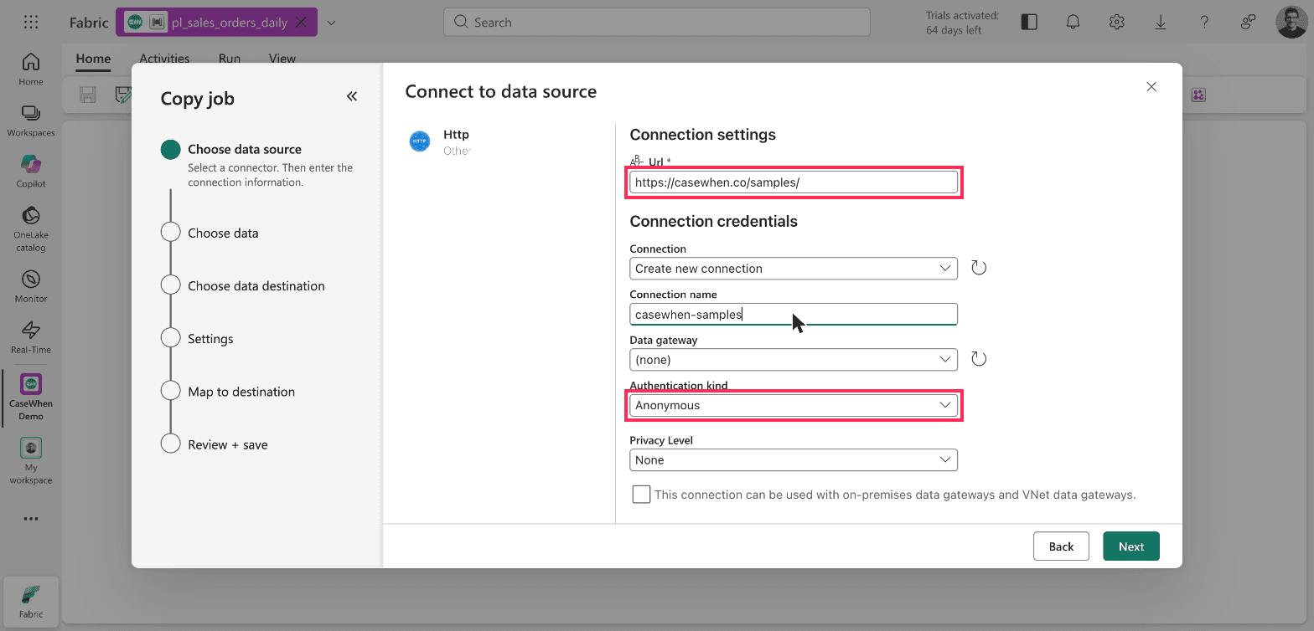The image size is (1314, 631).
Task: Click the Connection settings heading
Action: coord(702,135)
